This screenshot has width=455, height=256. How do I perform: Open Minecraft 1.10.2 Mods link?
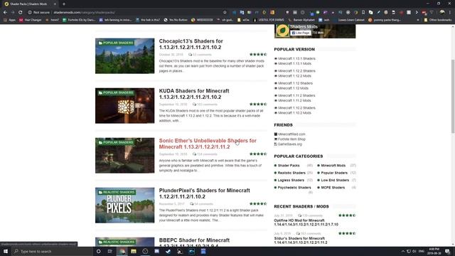(294, 113)
